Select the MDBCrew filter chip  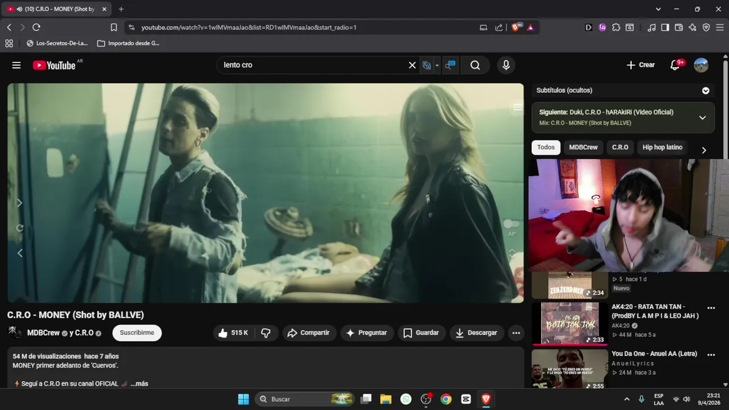coord(583,147)
